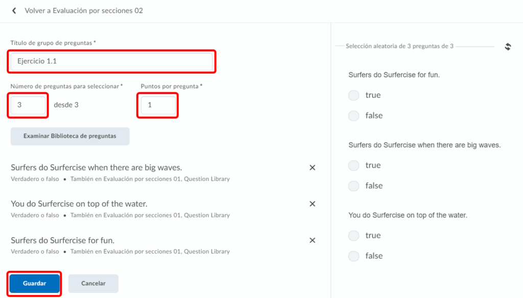Mark false for 'top of the water'
The height and width of the screenshot is (298, 523).
(353, 256)
